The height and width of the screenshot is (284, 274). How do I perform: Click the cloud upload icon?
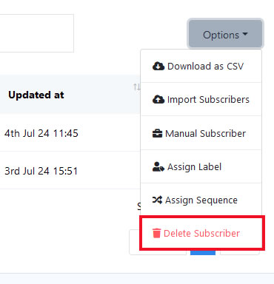click(158, 99)
